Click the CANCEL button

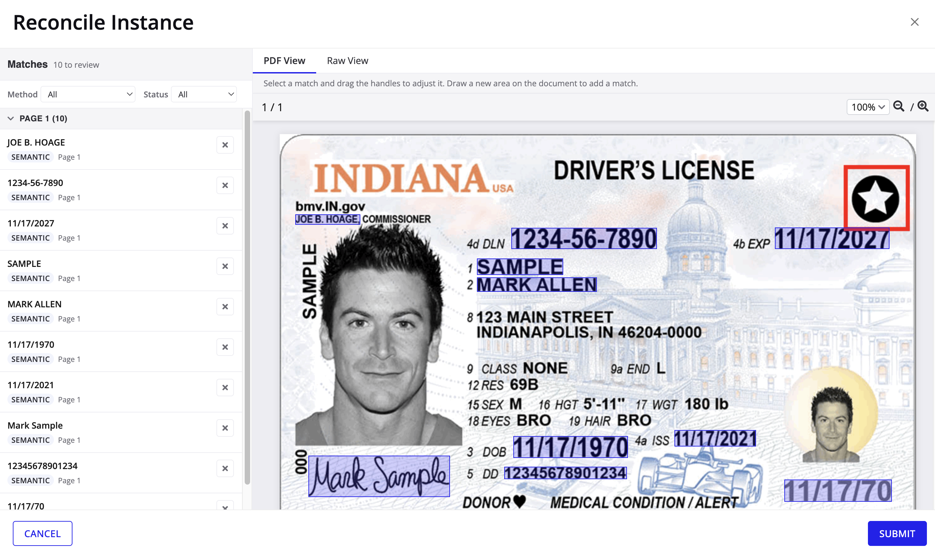pyautogui.click(x=42, y=533)
